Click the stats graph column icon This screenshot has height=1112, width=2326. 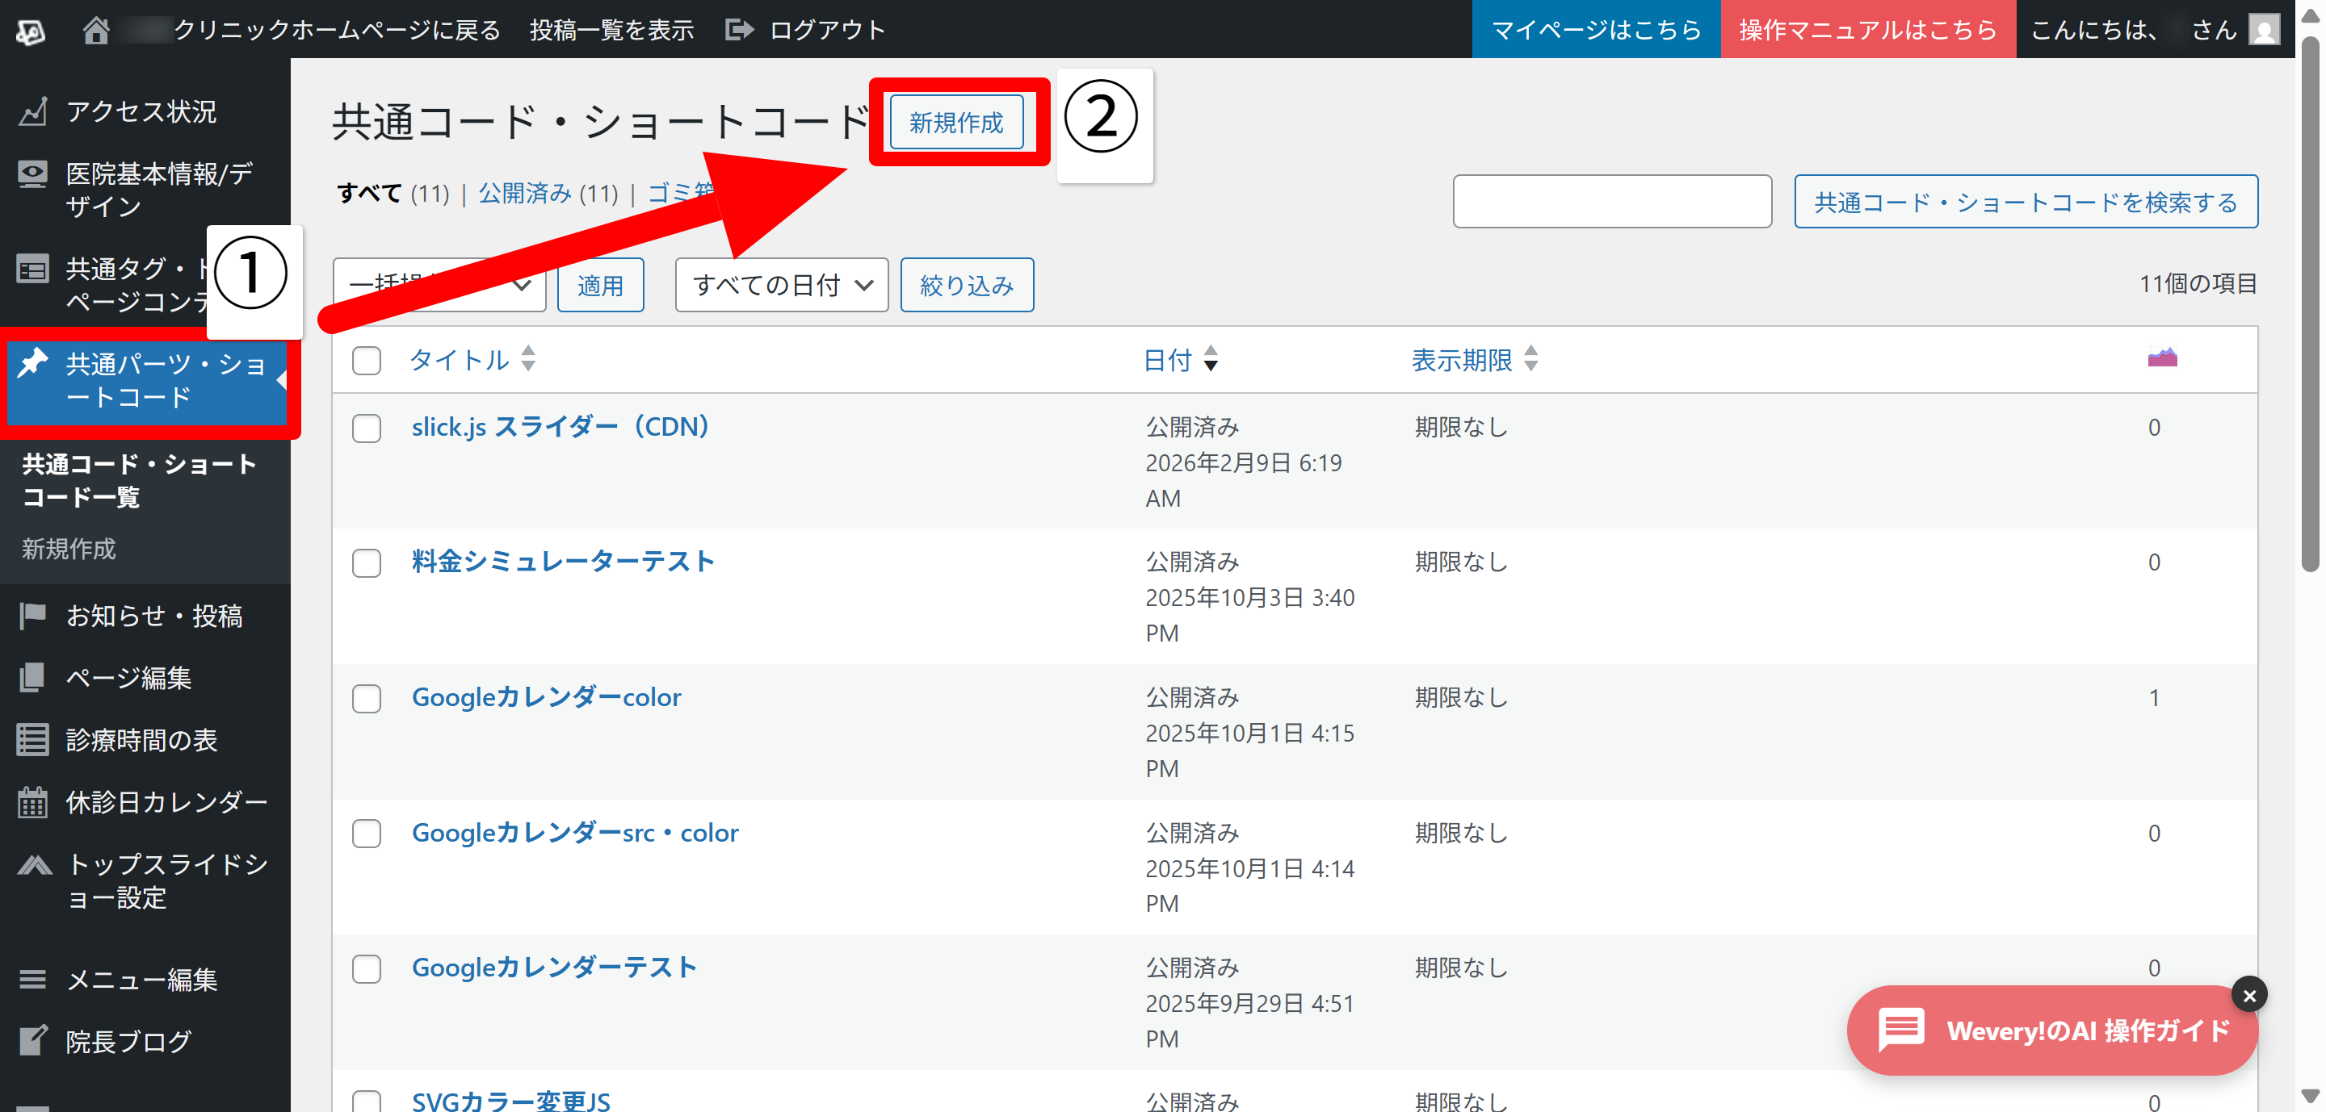(2162, 359)
